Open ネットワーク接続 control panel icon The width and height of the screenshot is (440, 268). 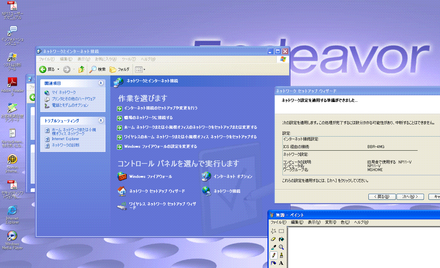(221, 191)
